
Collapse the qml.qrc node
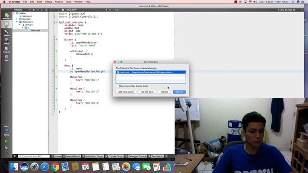(20, 25)
